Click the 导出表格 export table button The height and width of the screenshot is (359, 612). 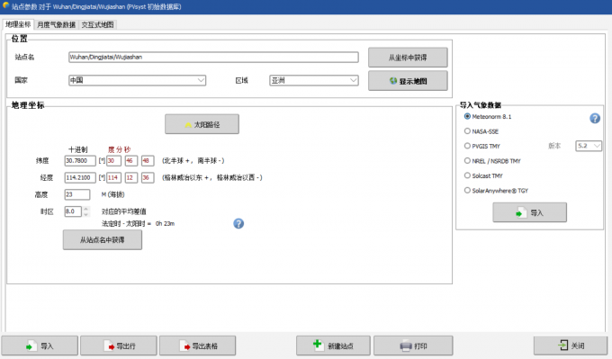tap(197, 346)
